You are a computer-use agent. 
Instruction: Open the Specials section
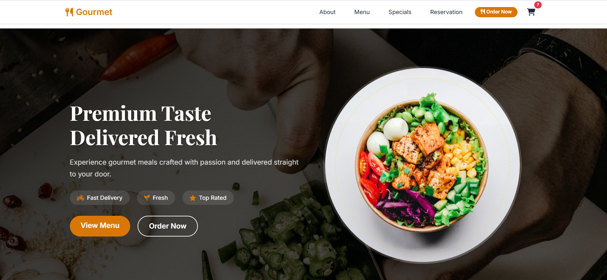pyautogui.click(x=400, y=12)
